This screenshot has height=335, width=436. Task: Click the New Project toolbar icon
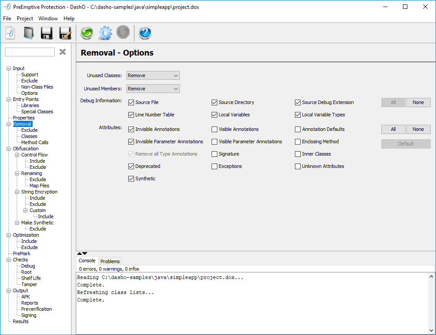click(x=11, y=33)
